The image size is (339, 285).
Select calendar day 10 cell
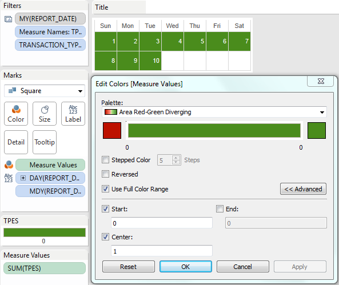coord(150,61)
